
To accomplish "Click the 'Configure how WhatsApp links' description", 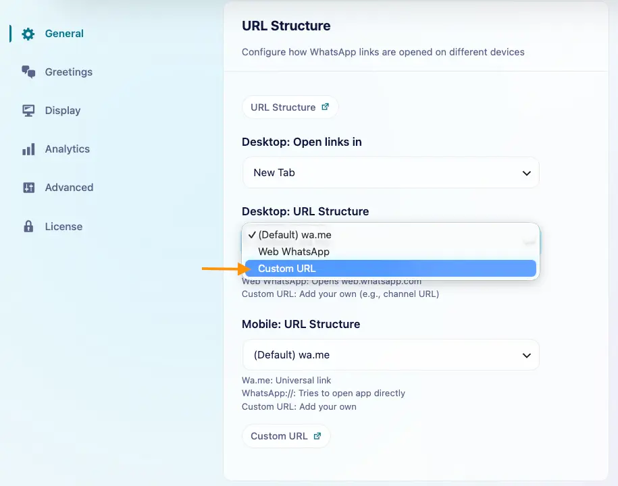I will coord(383,52).
